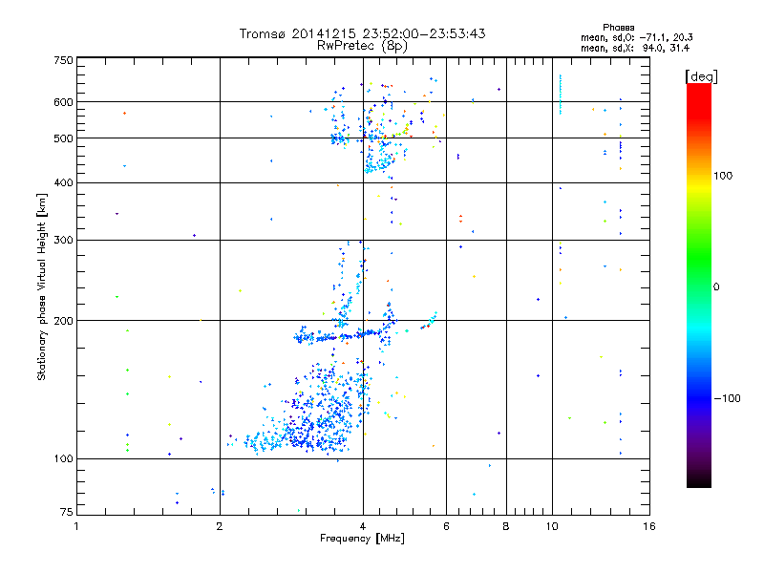Click x-axis tick label '1'
Viewport: 764px width, 573px height.
click(76, 526)
